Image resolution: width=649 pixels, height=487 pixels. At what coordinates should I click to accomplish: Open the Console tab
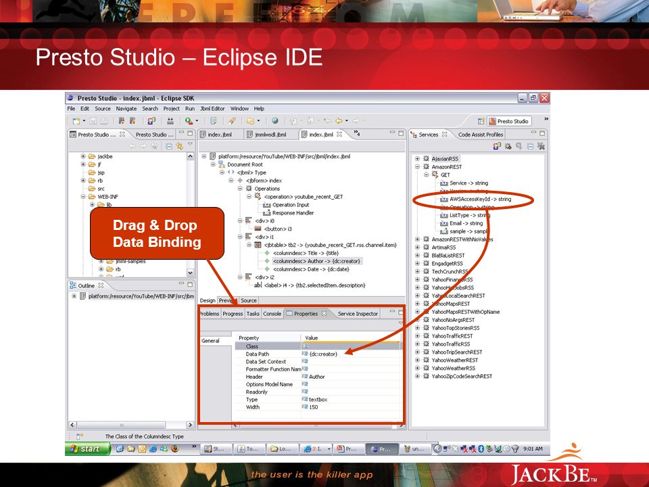point(272,313)
